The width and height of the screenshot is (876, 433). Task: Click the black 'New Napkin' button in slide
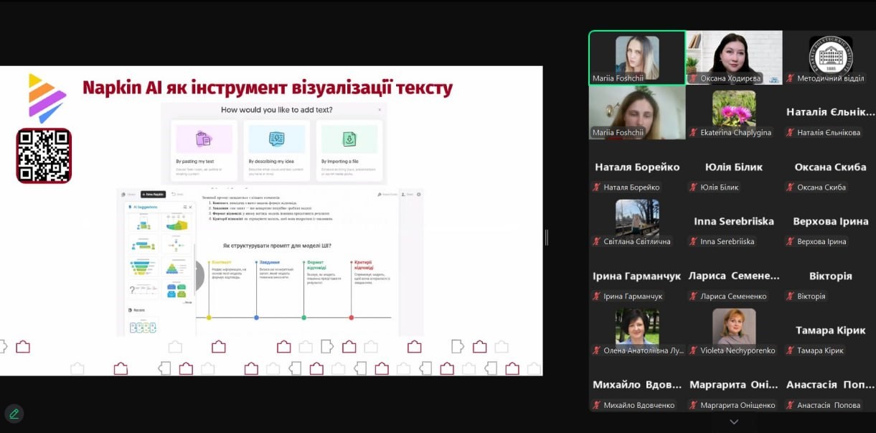coord(153,194)
